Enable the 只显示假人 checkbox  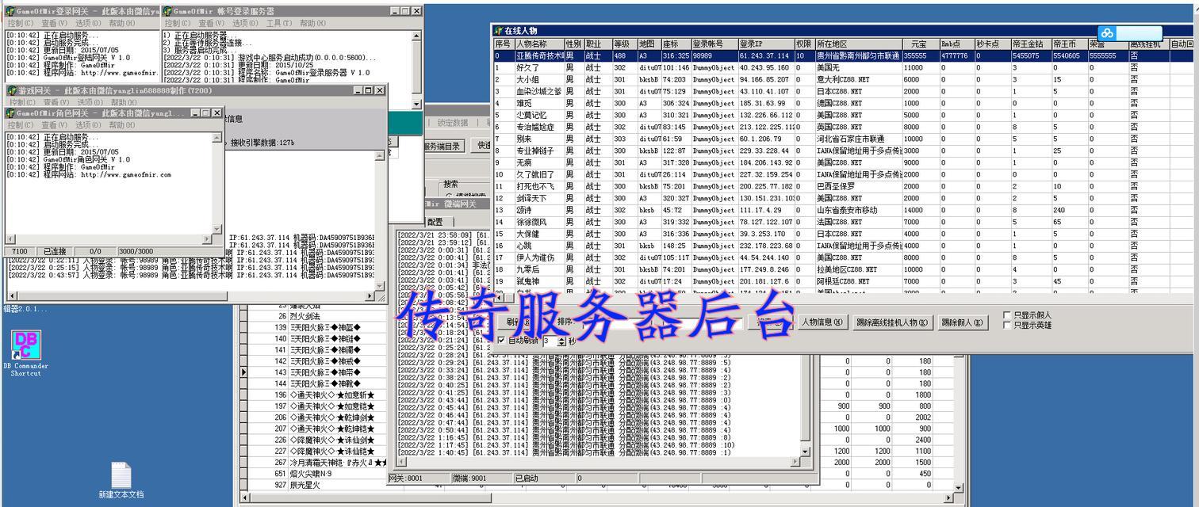click(x=1007, y=315)
